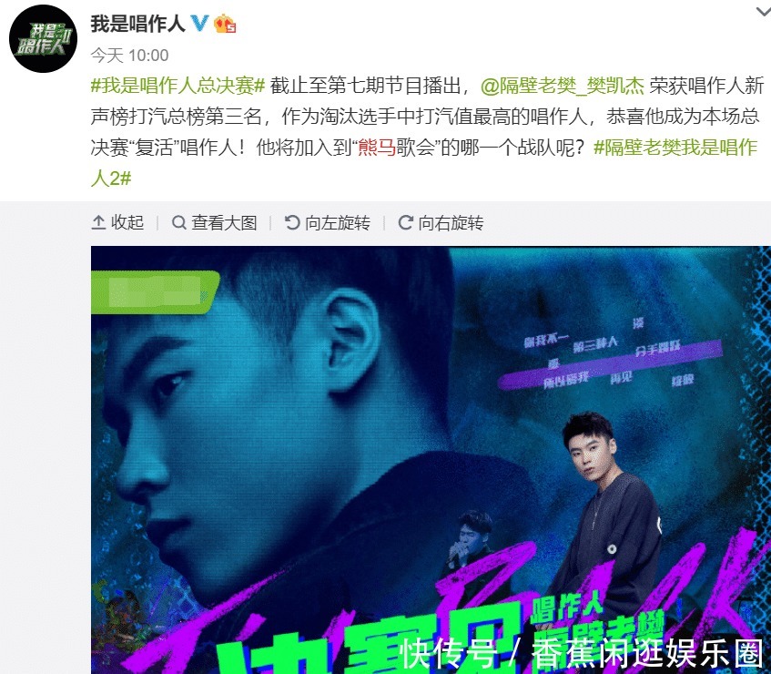Click the 收起 text to collapse the image
This screenshot has width=771, height=674.
tap(127, 223)
